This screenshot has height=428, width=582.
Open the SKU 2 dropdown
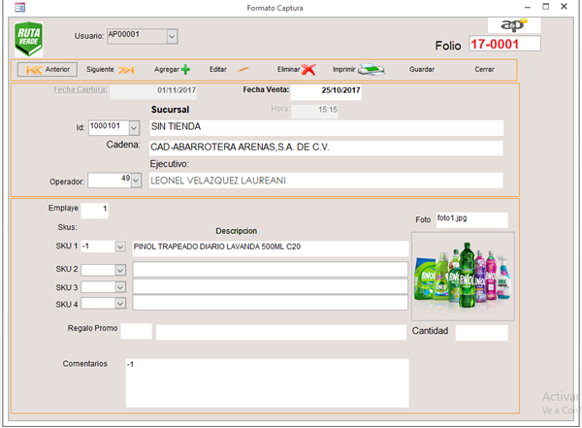119,269
